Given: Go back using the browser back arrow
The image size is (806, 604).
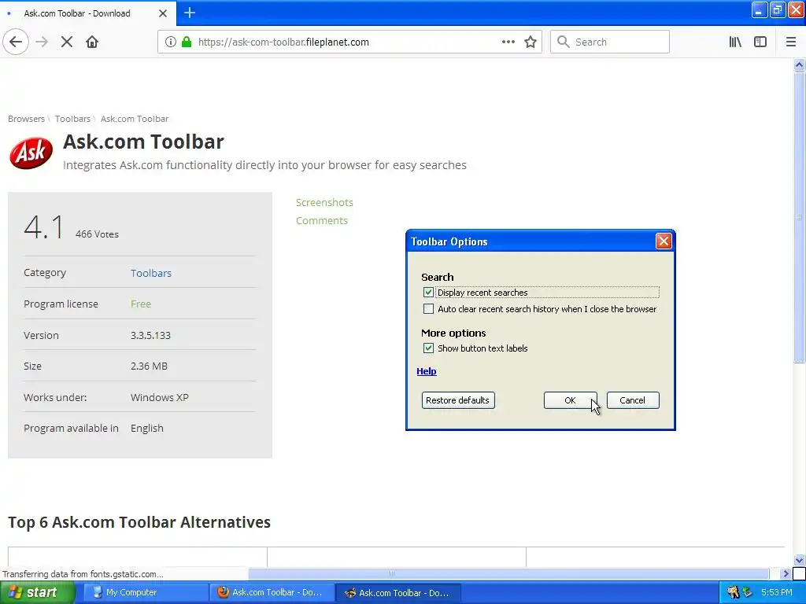Looking at the screenshot, I should [16, 42].
